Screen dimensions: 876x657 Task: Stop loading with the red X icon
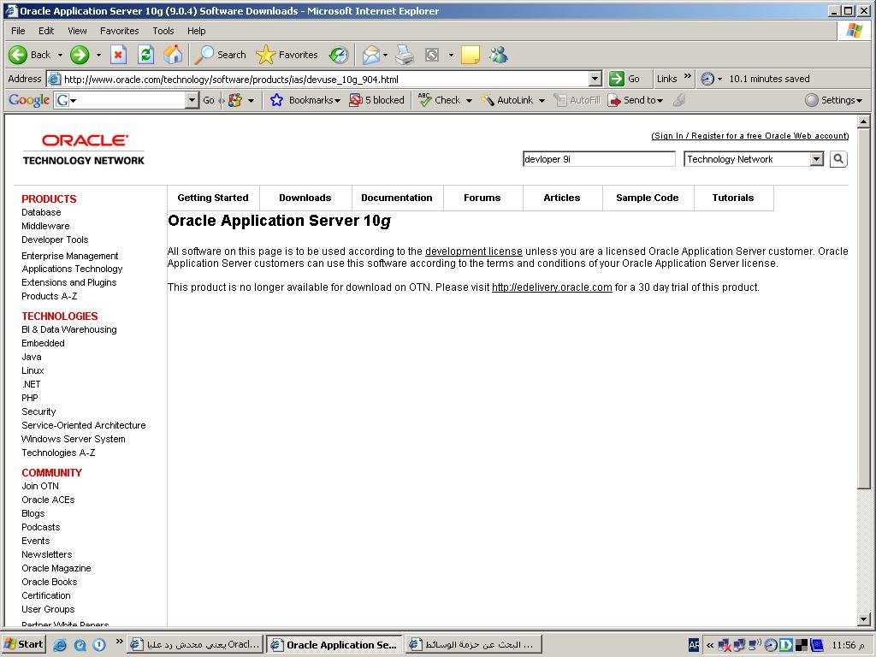click(118, 55)
